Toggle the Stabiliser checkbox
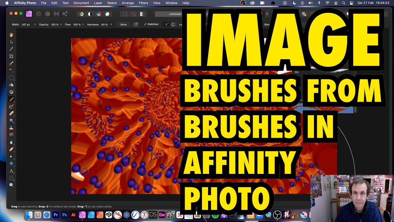The height and width of the screenshot is (222, 394). tap(145, 24)
